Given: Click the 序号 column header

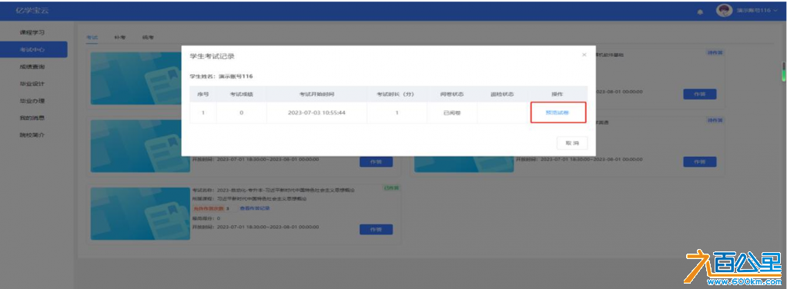Looking at the screenshot, I should coord(203,95).
